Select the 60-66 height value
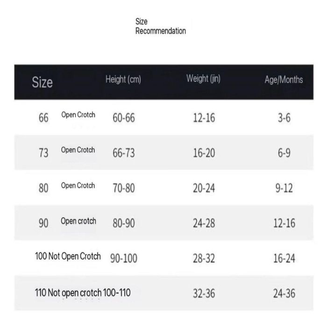The image size is (327, 327). tap(124, 118)
